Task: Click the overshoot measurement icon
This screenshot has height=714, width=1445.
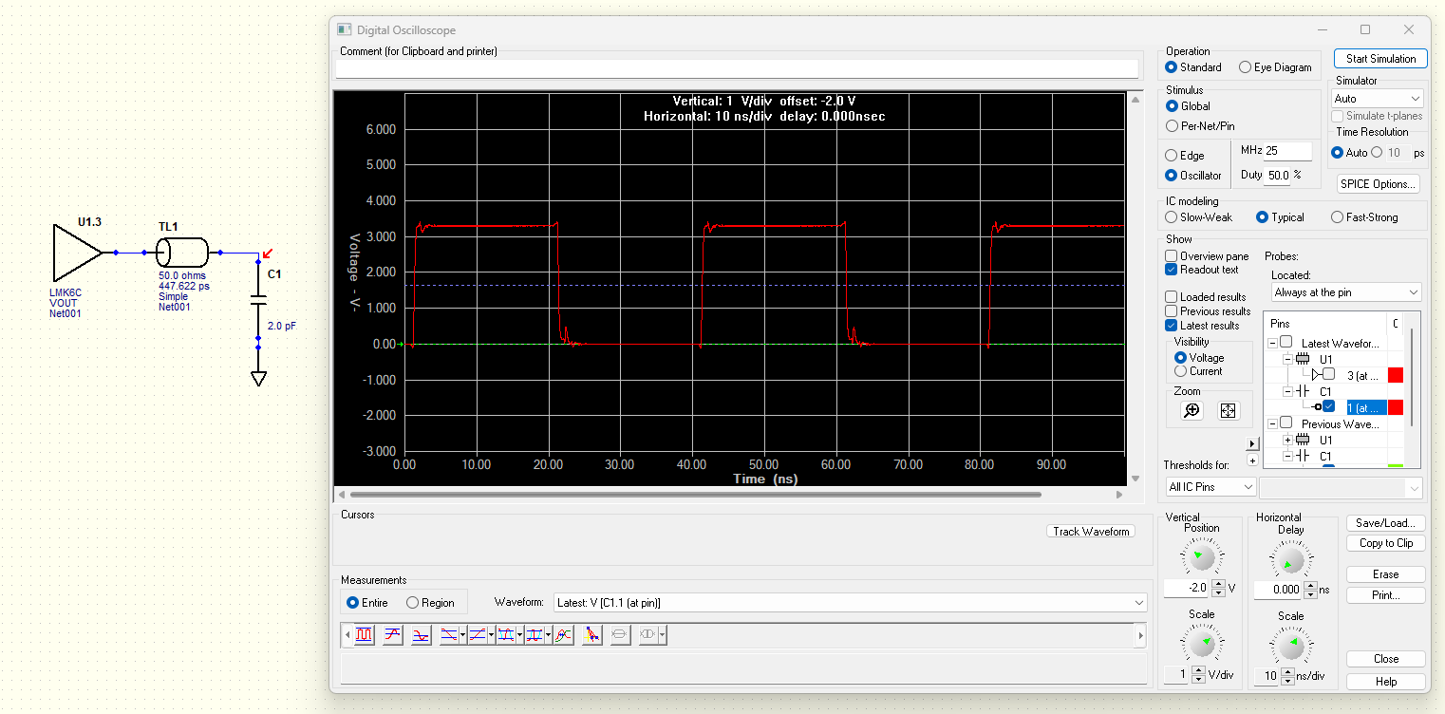Action: pos(392,635)
